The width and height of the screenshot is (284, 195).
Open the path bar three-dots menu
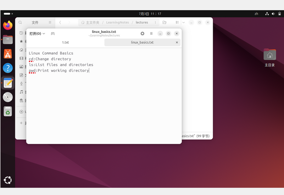[155, 22]
